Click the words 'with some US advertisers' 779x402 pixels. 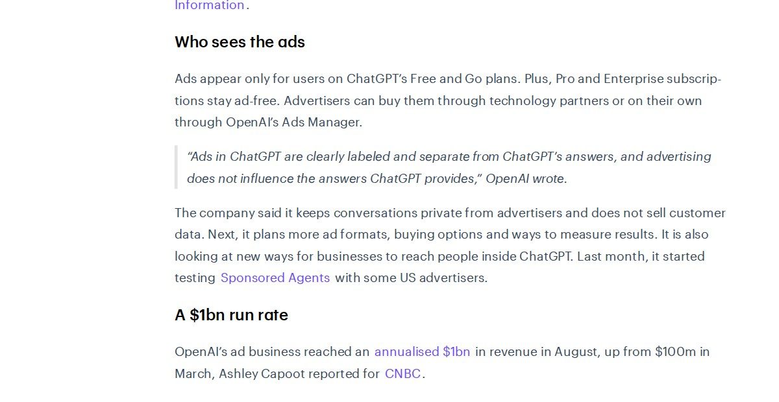410,278
